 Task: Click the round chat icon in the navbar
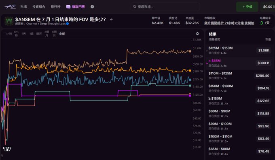tap(92, 6)
